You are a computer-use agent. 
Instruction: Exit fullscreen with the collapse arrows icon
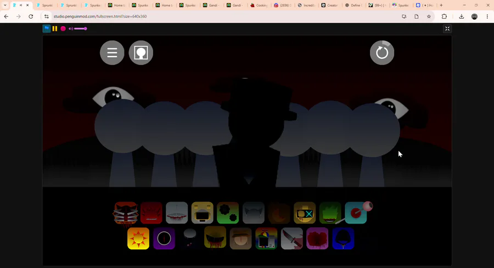pos(447,29)
